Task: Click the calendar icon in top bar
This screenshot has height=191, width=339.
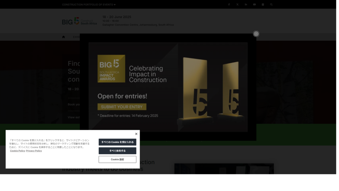Action: (263, 5)
